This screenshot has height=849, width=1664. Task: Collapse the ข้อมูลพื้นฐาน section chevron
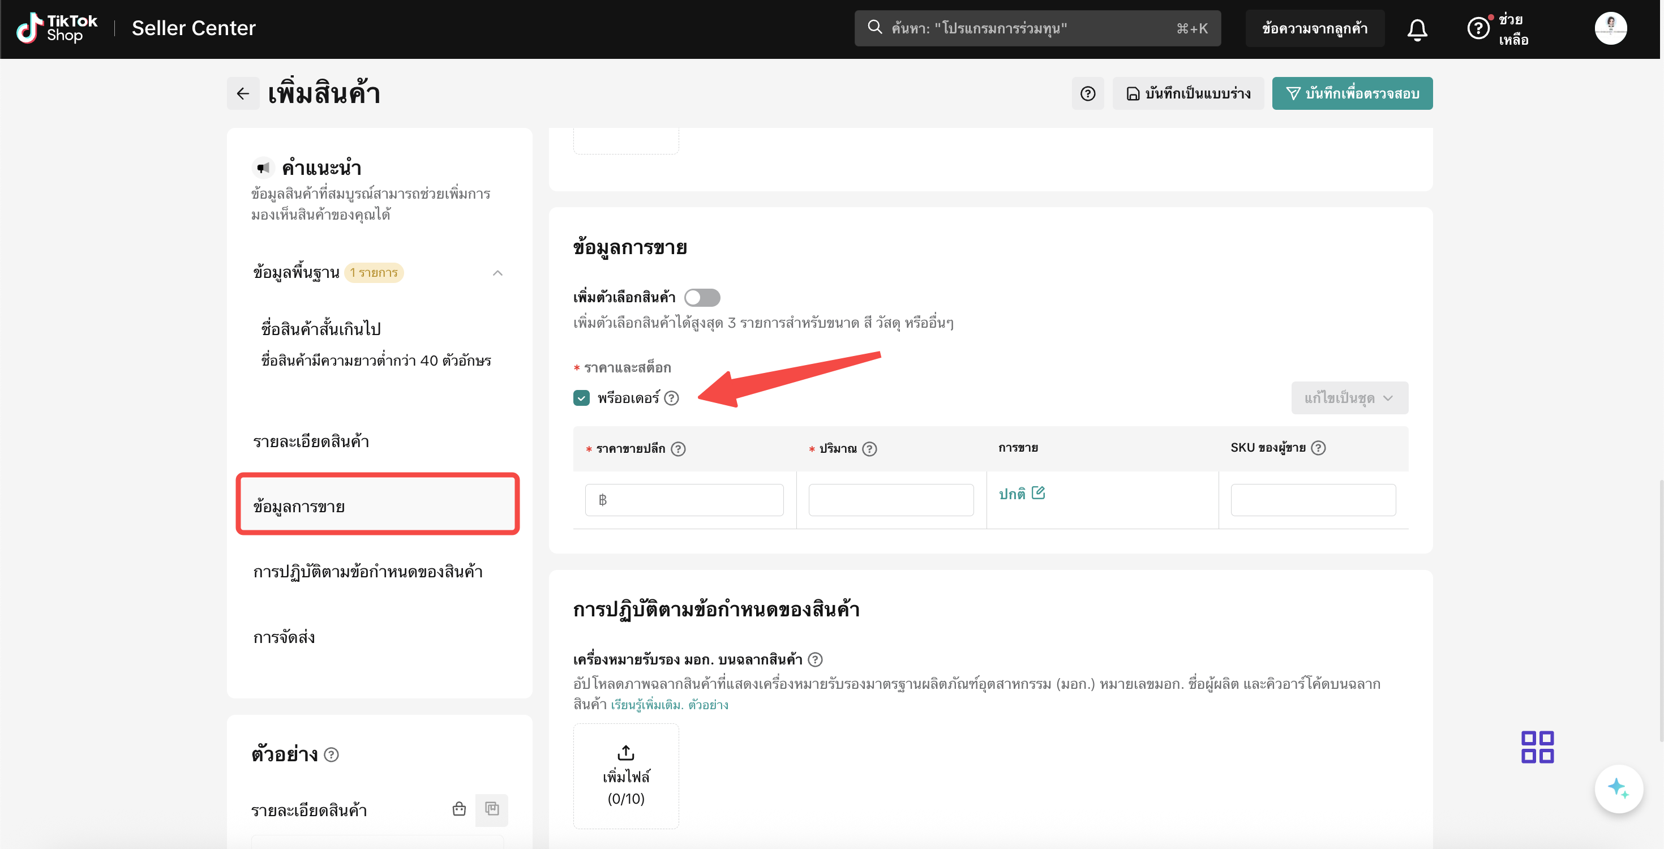click(498, 273)
